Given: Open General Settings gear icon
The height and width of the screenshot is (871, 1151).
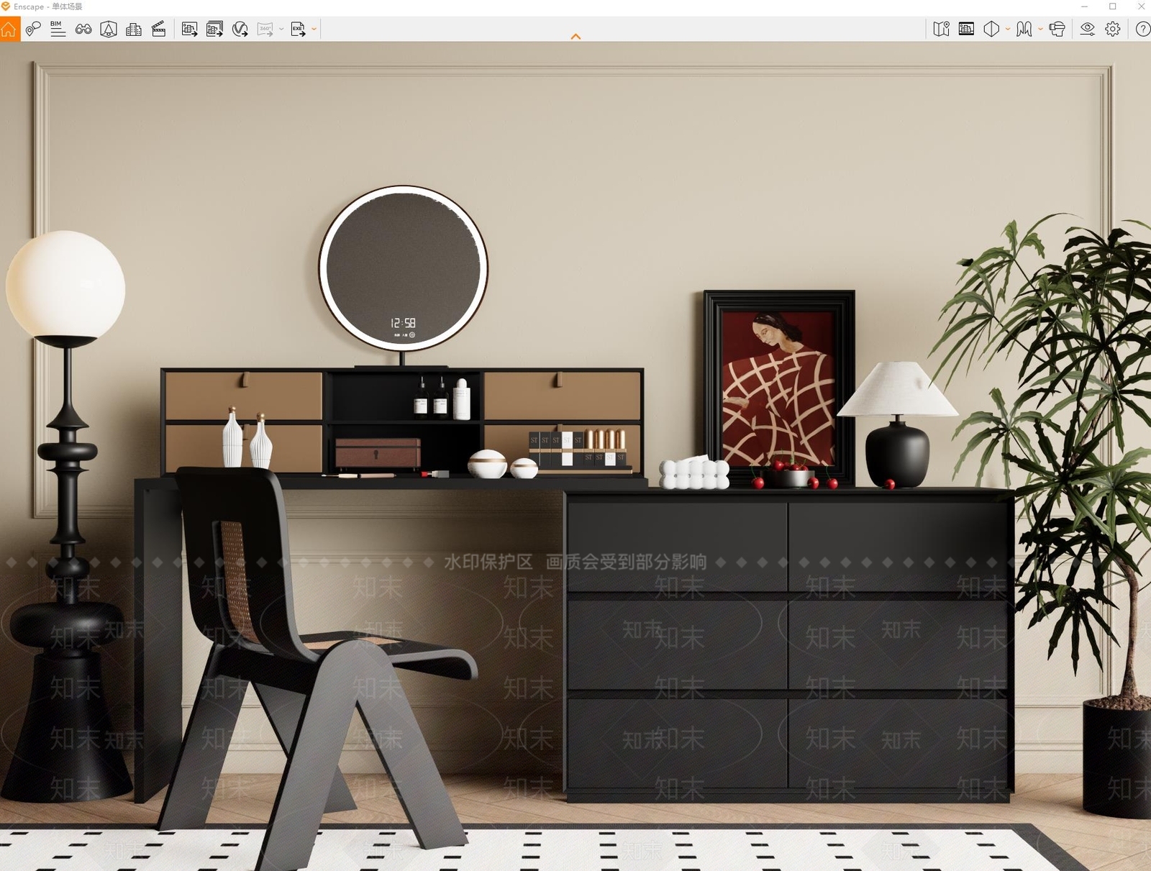Looking at the screenshot, I should coord(1113,29).
